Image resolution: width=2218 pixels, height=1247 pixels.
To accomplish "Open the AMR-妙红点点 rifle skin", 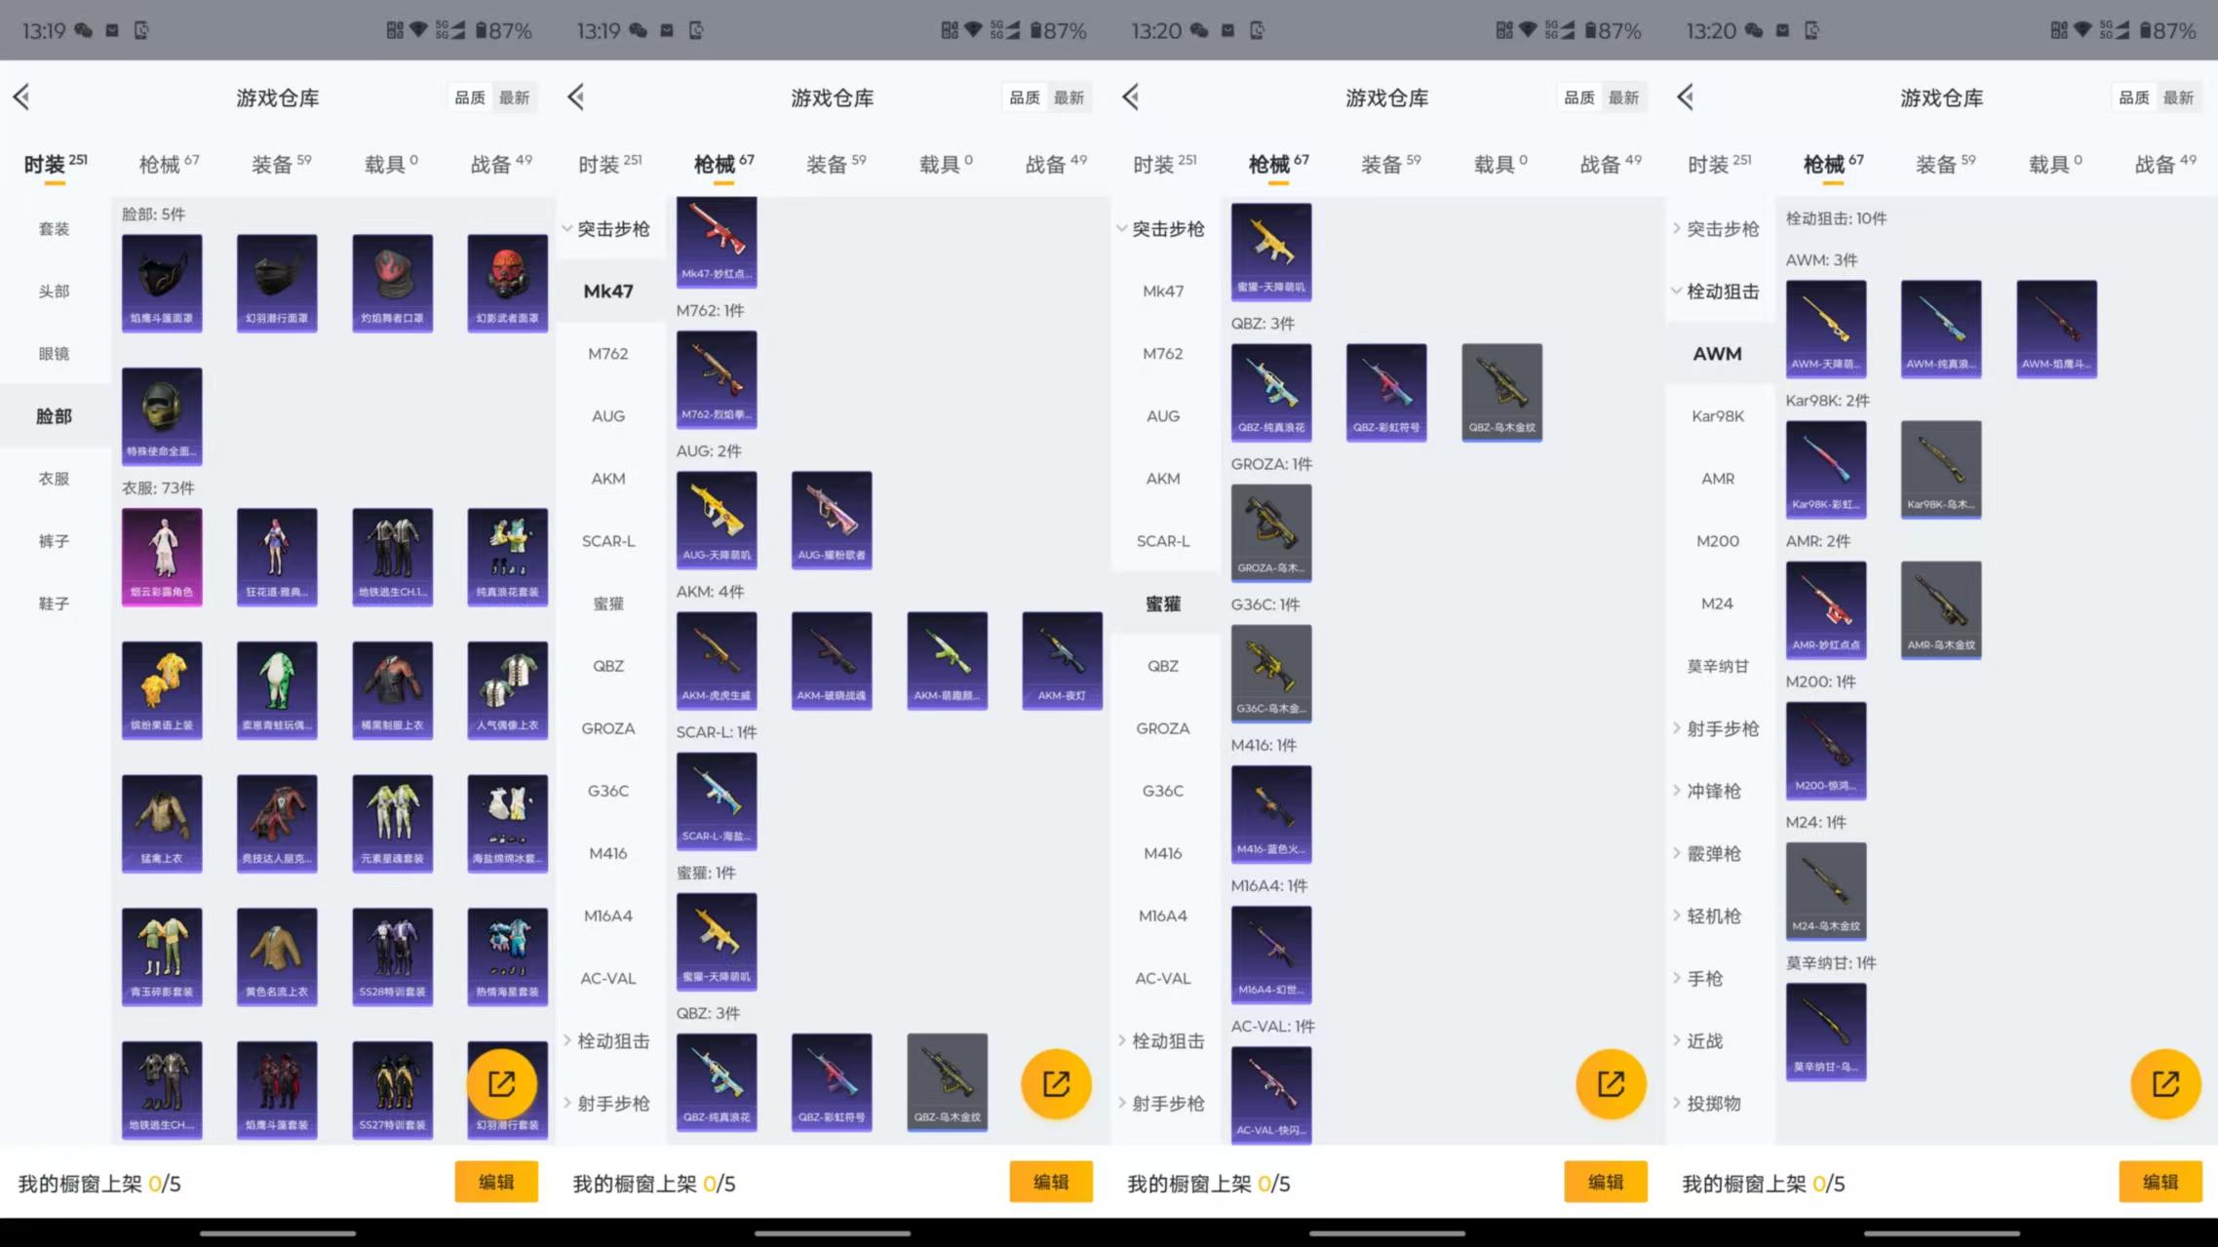I will (x=1826, y=610).
